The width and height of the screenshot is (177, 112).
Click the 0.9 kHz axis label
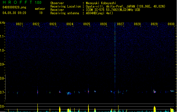[2, 64]
